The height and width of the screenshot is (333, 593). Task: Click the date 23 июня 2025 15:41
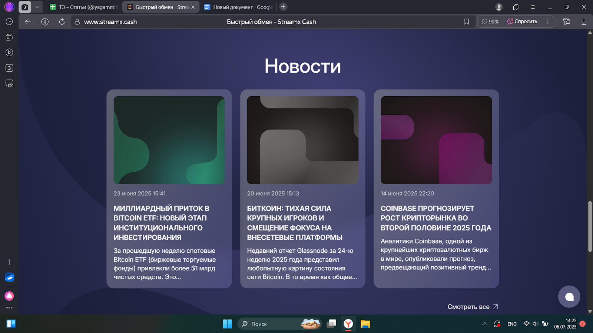coord(140,194)
